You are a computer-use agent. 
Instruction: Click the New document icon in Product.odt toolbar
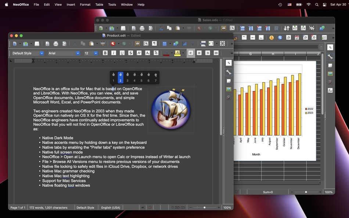point(15,44)
